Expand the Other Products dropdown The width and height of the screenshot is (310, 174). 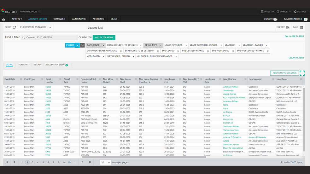coord(30,12)
